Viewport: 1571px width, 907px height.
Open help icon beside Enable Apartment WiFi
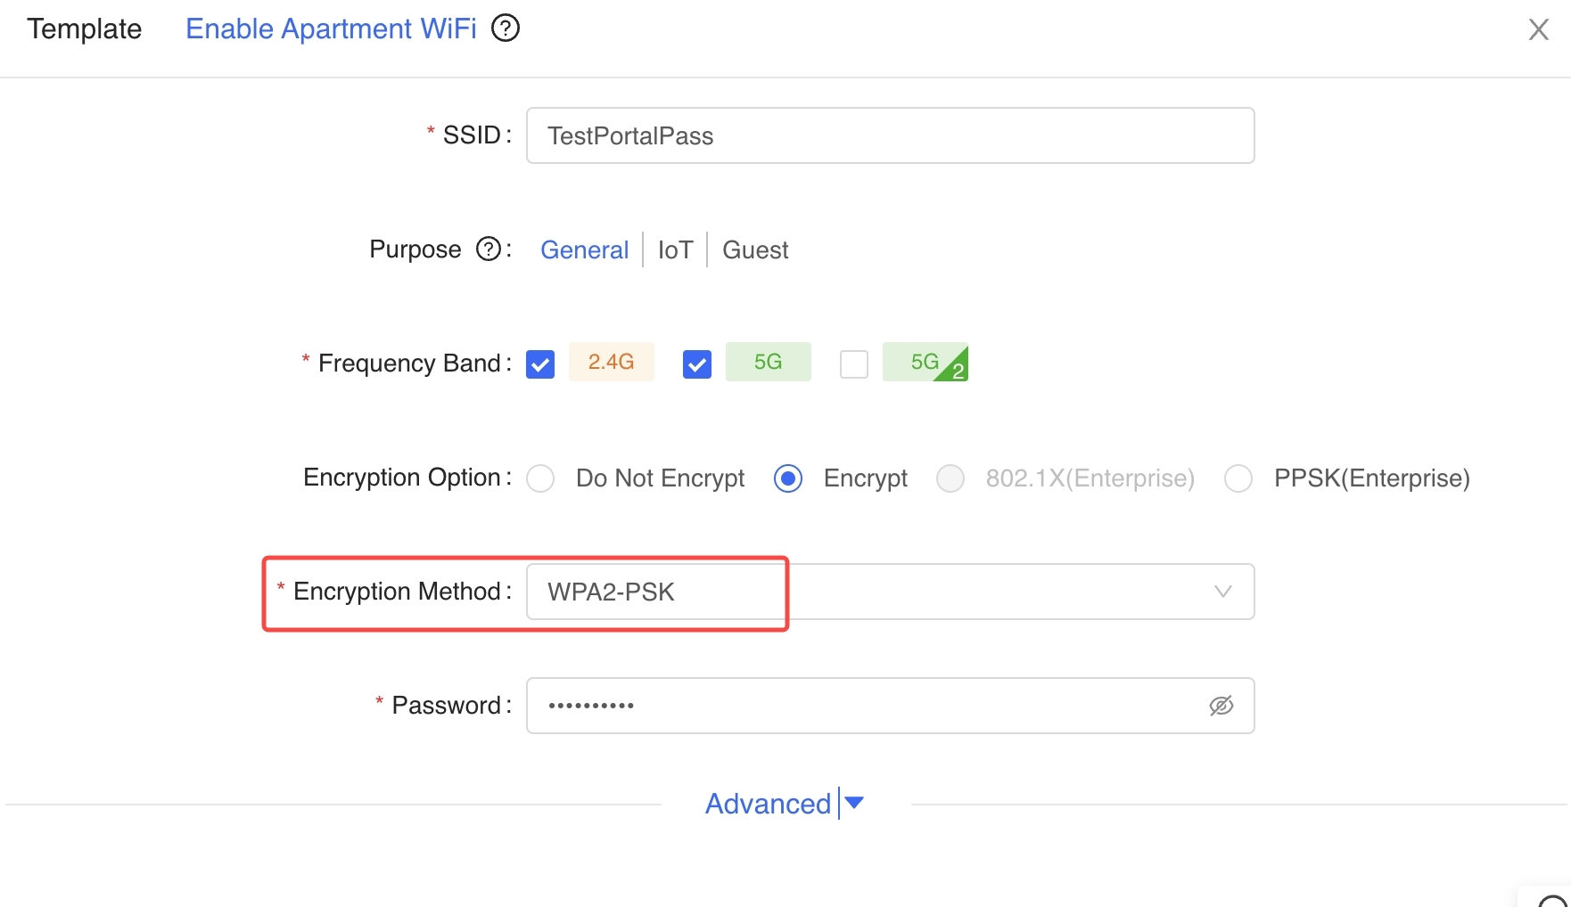pyautogui.click(x=506, y=29)
